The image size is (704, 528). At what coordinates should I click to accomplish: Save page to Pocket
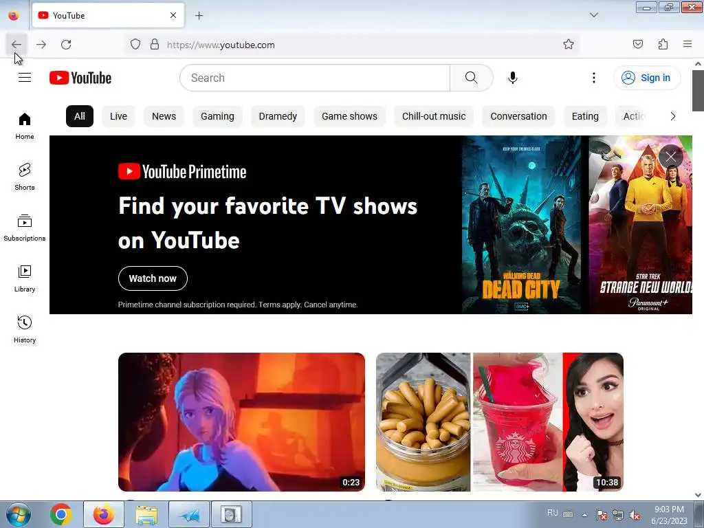(638, 44)
